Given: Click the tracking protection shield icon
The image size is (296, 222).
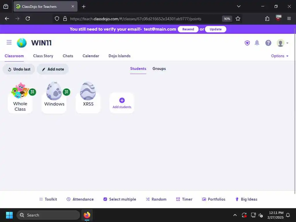Looking at the screenshot, I should point(57,19).
